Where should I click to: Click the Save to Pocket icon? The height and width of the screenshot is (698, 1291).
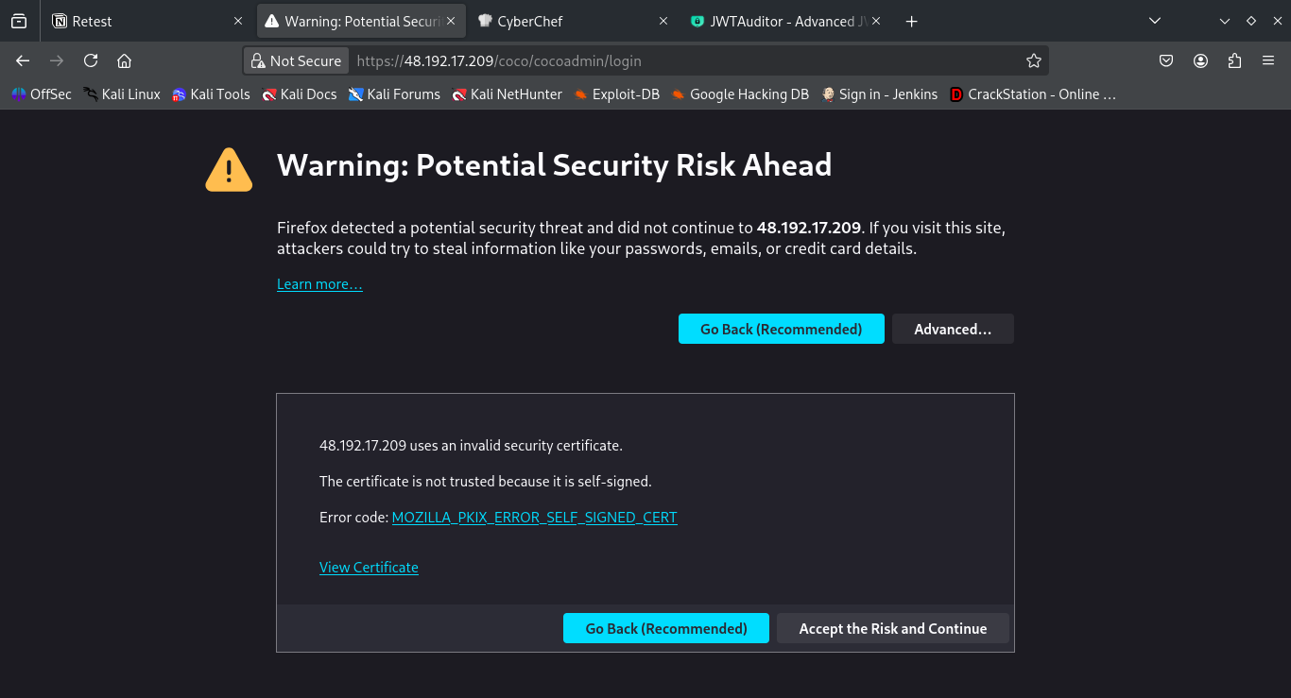coord(1166,60)
